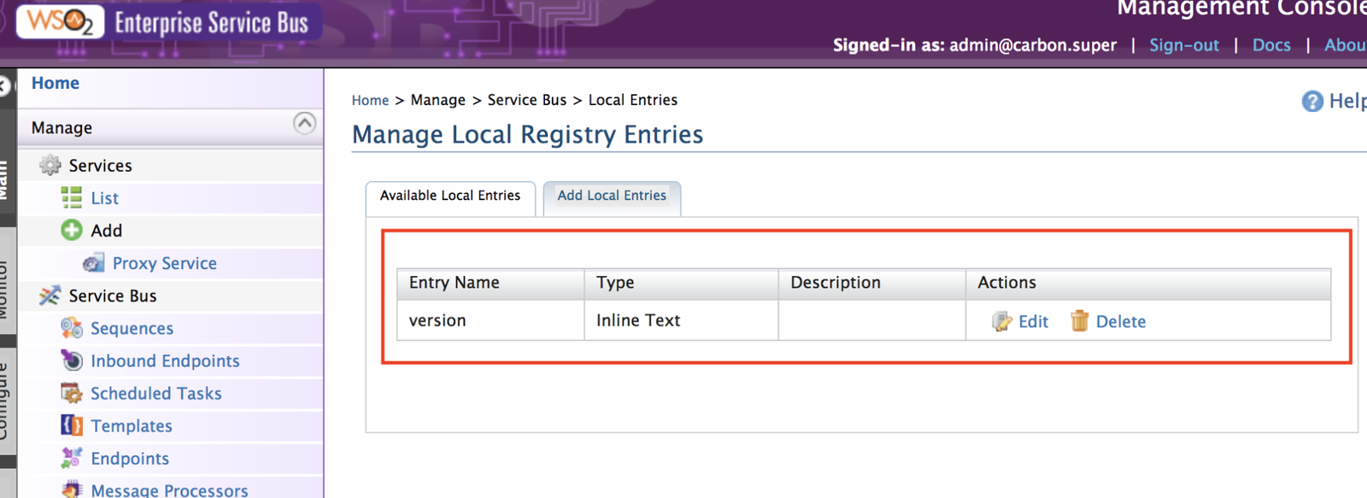Image resolution: width=1367 pixels, height=498 pixels.
Task: Click the Scheduled Tasks icon
Action: (72, 393)
